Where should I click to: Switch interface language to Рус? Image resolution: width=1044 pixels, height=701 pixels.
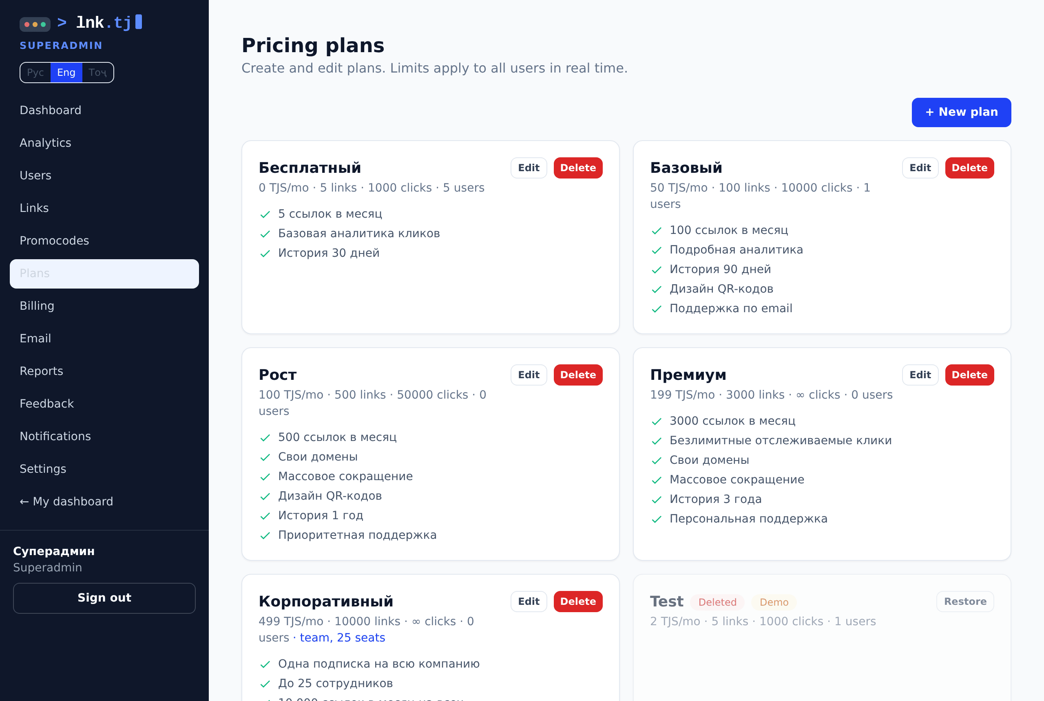[x=35, y=73]
